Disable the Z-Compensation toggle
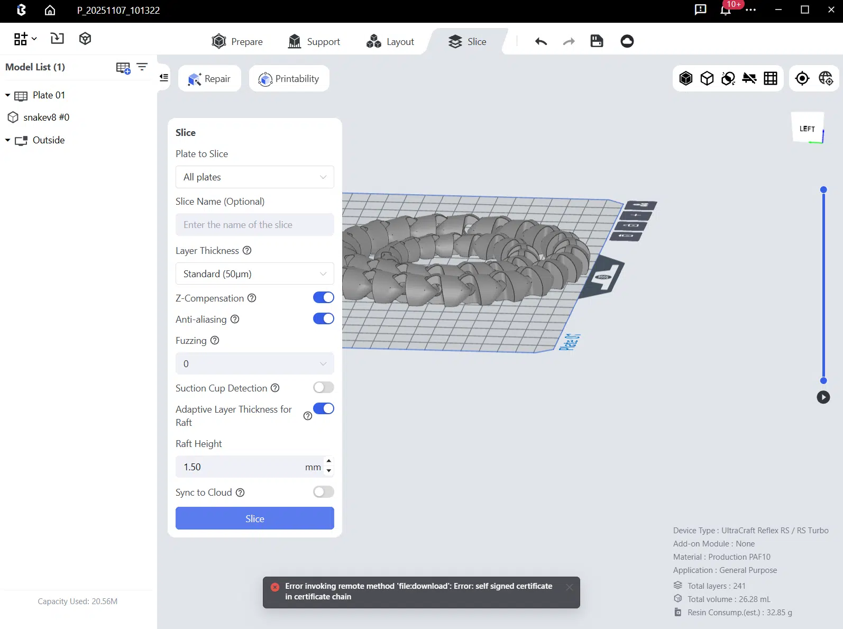The height and width of the screenshot is (629, 843). tap(323, 298)
